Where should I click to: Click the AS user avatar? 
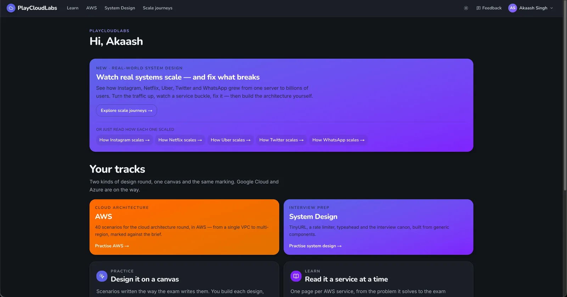click(512, 8)
